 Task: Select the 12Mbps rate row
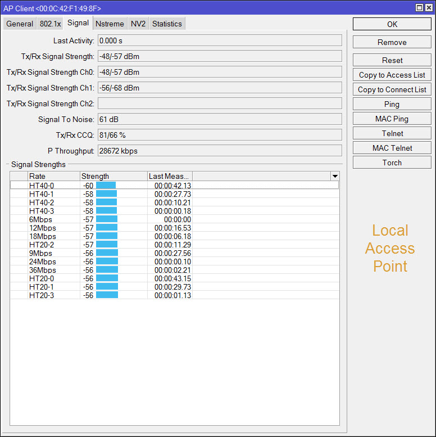click(175, 228)
